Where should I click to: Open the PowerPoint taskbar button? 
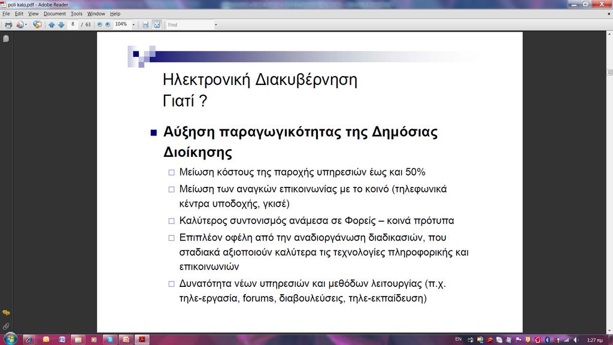(126, 340)
